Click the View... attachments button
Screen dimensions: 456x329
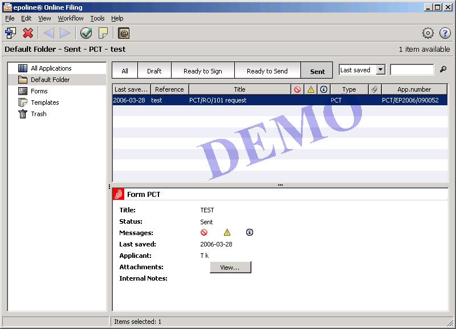click(x=230, y=268)
